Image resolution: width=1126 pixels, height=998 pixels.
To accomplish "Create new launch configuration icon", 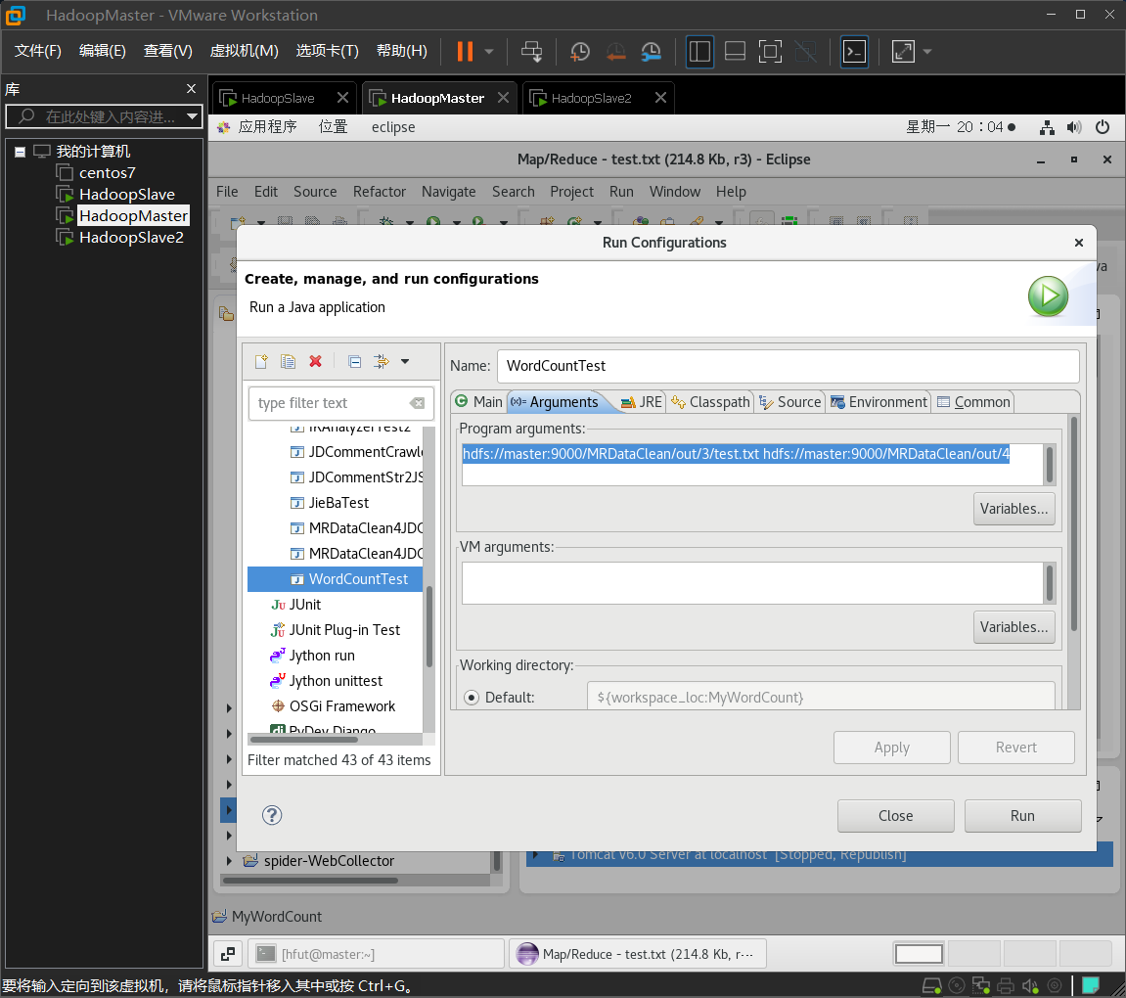I will click(x=261, y=361).
